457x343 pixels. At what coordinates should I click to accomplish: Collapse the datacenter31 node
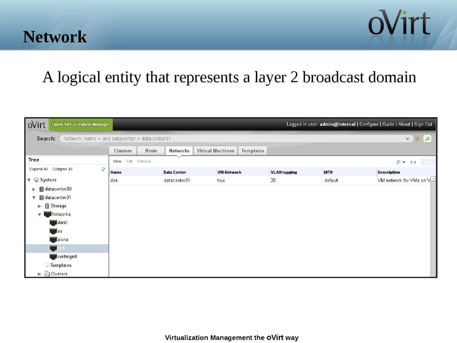(x=34, y=197)
